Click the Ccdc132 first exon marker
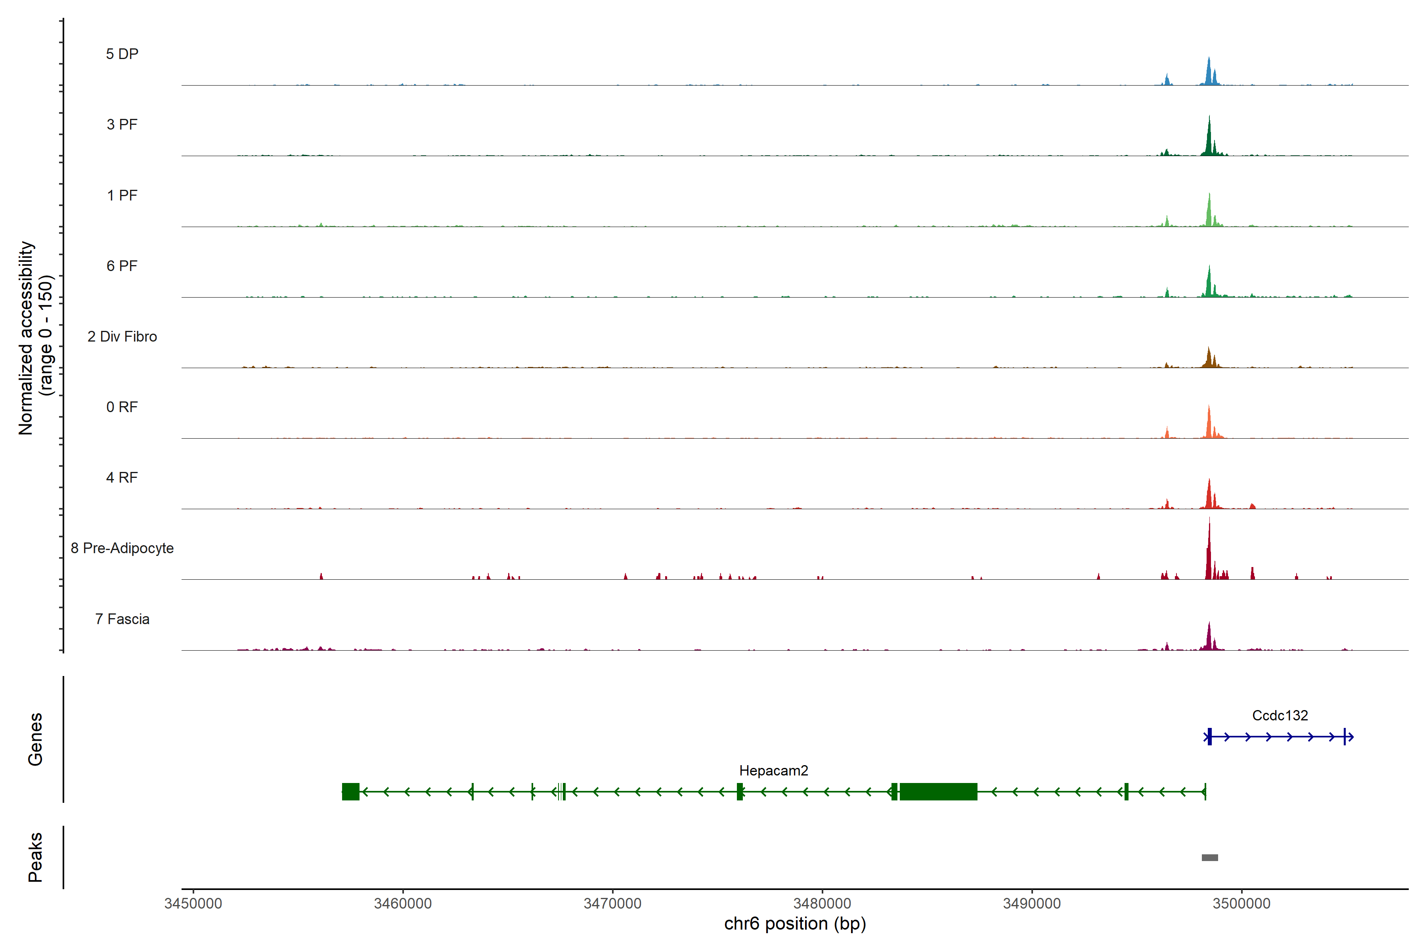This screenshot has width=1427, height=951. 1209,736
